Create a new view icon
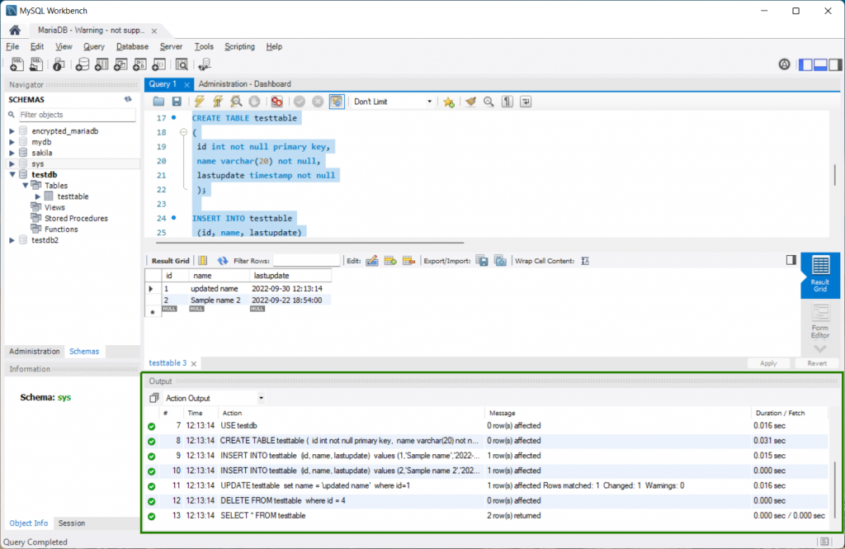Viewport: 845px width, 549px height. click(120, 64)
